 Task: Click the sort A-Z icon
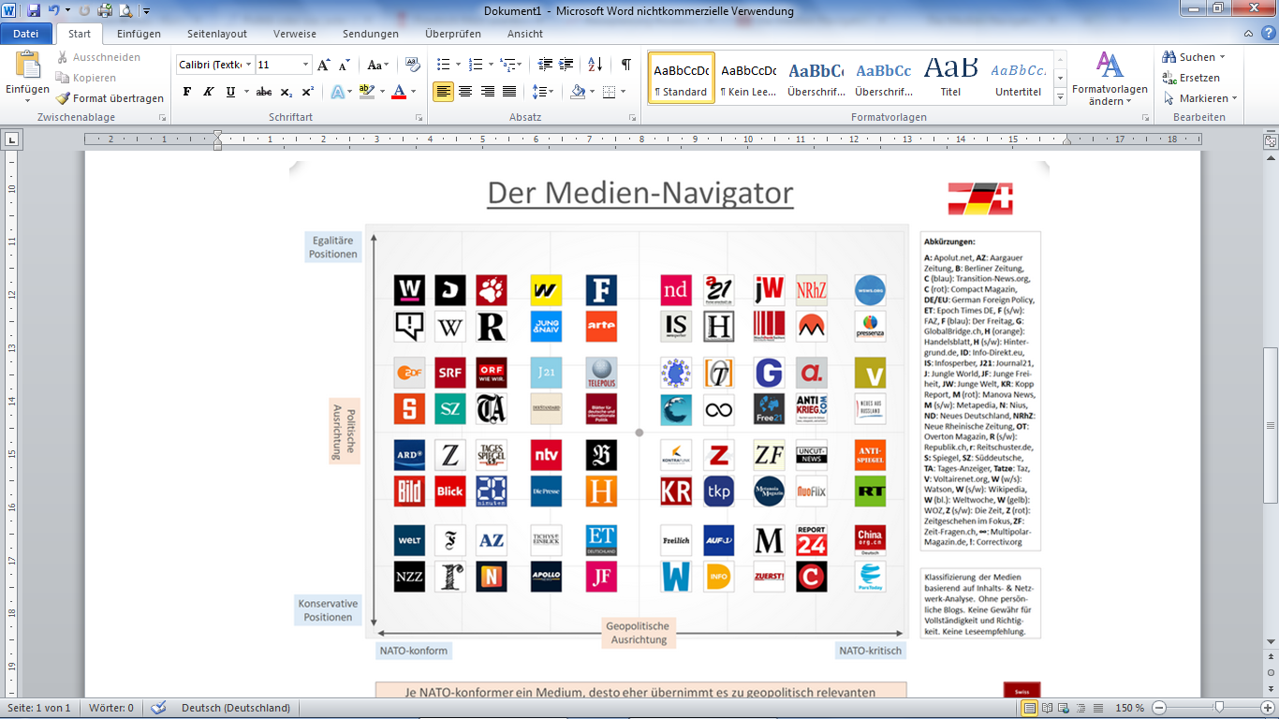pyautogui.click(x=595, y=65)
